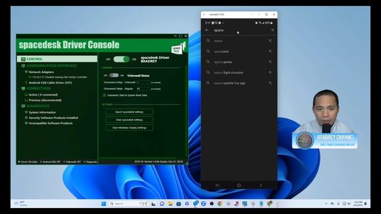Click the CONNECTIONS monitor icon
The height and width of the screenshot is (214, 381).
[x=23, y=89]
